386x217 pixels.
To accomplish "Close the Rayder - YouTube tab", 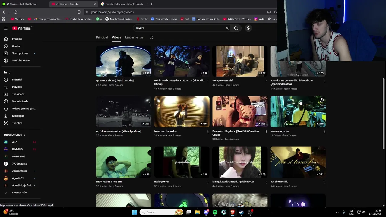I will [x=95, y=4].
